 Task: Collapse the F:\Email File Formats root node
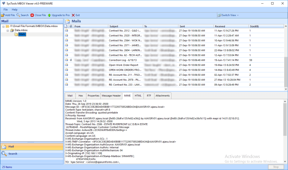(x=3, y=26)
